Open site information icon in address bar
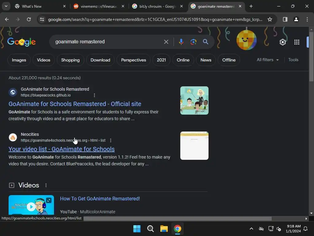The image size is (314, 236). pyautogui.click(x=42, y=19)
